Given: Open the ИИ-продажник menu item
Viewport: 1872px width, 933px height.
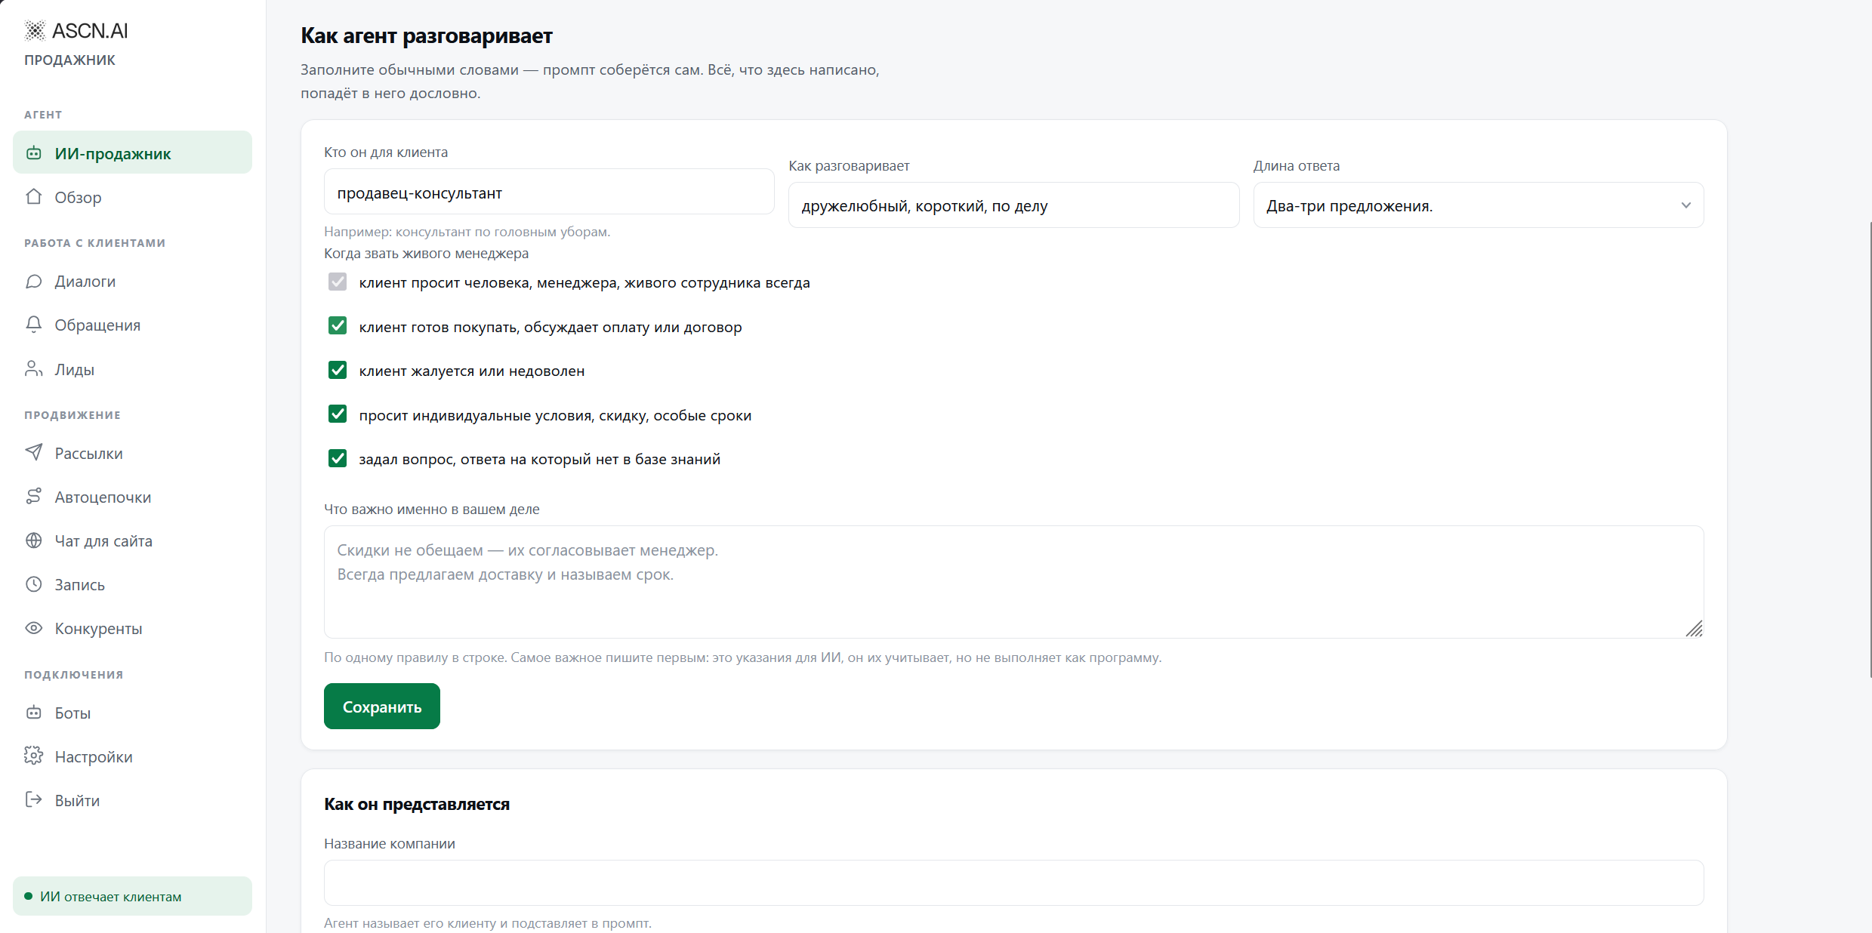Looking at the screenshot, I should pos(132,153).
